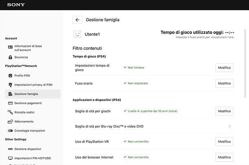Open Impostazioni PIN HDTV/BD
The height and width of the screenshot is (165, 249).
pyautogui.click(x=33, y=158)
